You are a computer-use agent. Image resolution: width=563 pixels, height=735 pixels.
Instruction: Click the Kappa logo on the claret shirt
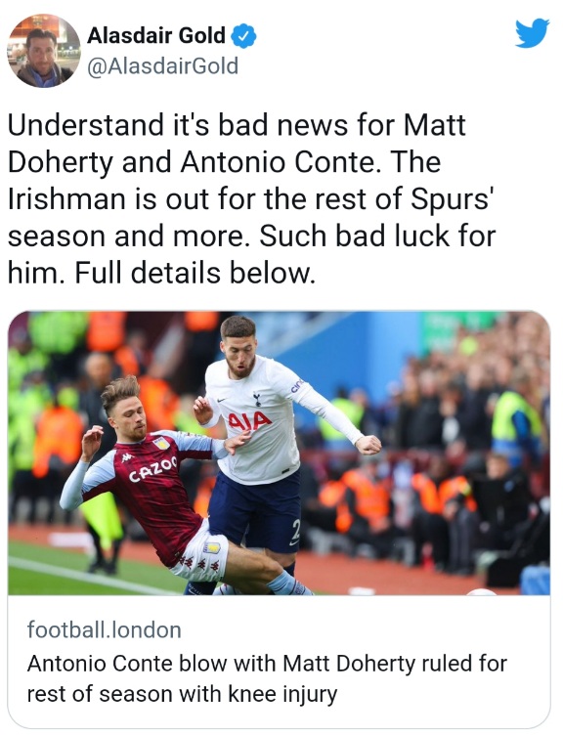tap(126, 458)
